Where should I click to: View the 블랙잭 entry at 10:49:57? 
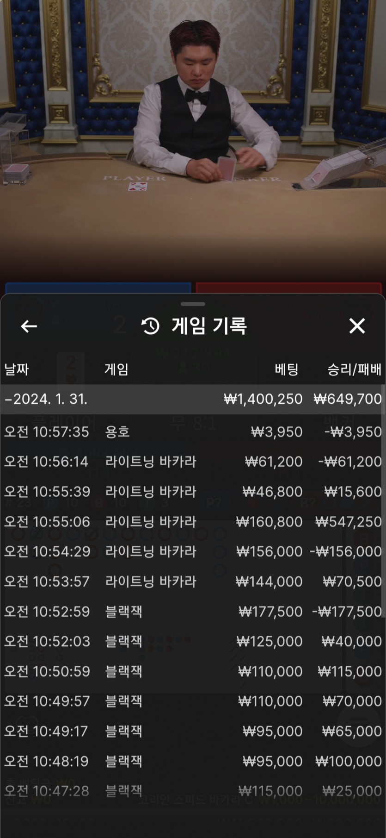(x=193, y=701)
